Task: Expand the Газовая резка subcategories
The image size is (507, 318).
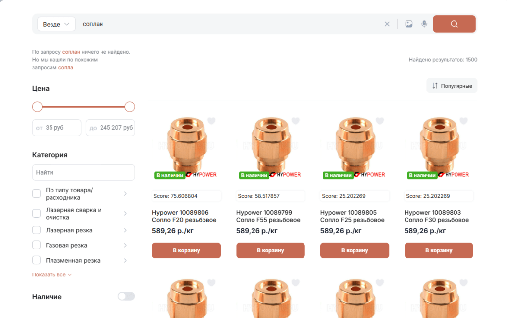Action: [x=125, y=245]
